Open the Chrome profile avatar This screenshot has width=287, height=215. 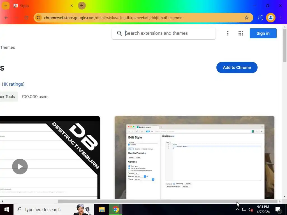pyautogui.click(x=270, y=18)
